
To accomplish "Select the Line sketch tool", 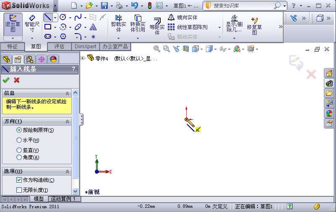I will pos(47,17).
